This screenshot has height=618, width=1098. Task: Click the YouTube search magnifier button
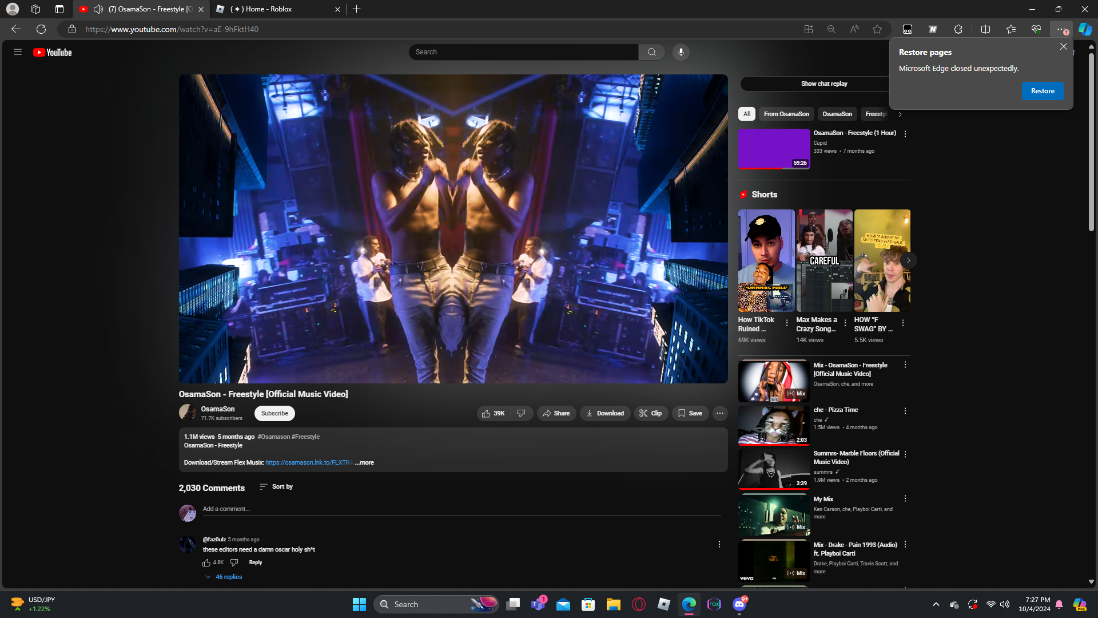651,52
